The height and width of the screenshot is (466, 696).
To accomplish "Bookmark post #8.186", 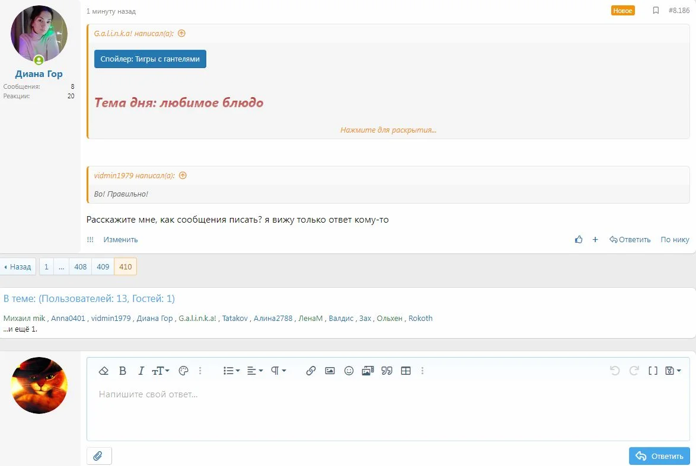I will [x=656, y=11].
